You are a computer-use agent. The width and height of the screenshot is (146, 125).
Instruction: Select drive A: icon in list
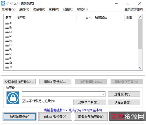point(7,23)
